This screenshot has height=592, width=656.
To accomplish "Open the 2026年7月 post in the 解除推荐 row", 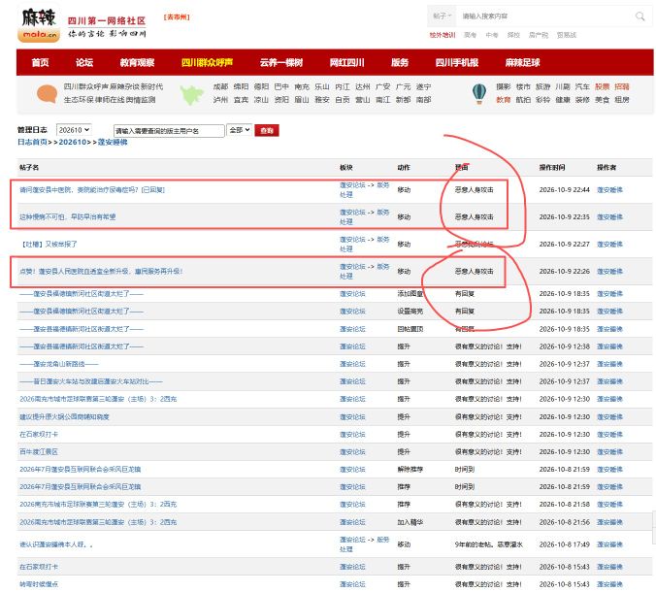I will (x=81, y=470).
